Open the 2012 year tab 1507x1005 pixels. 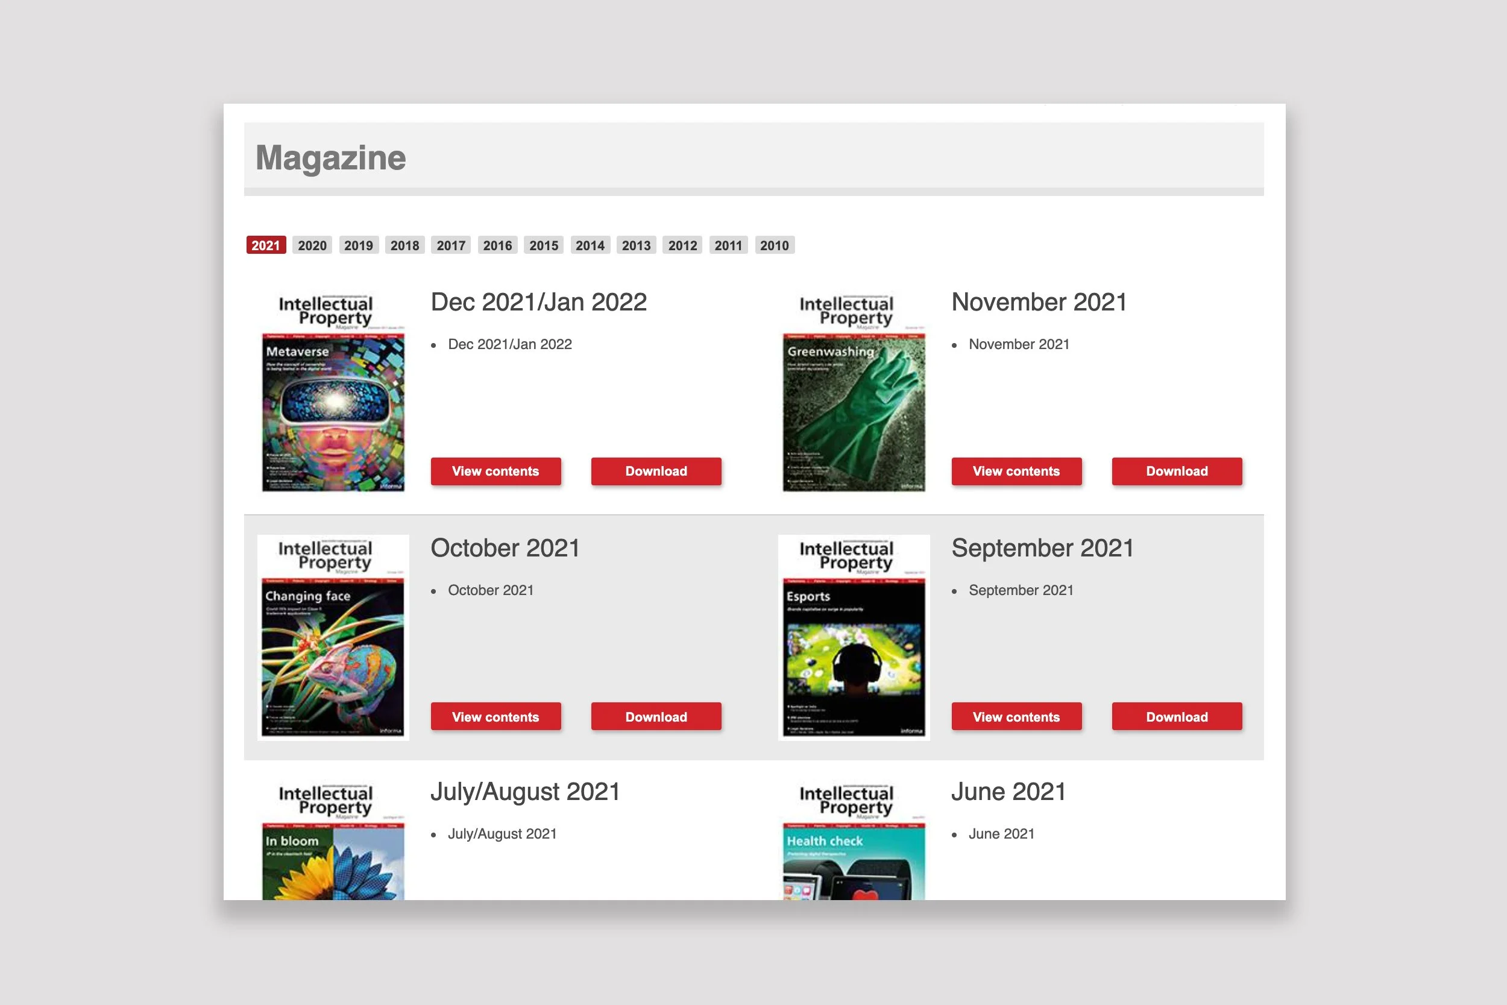[682, 245]
